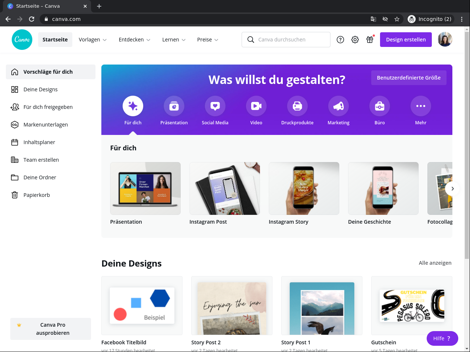Show next templates with carousel arrow
This screenshot has width=470, height=352.
click(452, 188)
